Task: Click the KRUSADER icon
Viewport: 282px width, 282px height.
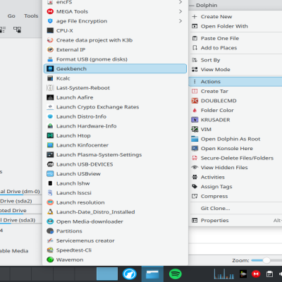Action: (x=195, y=120)
